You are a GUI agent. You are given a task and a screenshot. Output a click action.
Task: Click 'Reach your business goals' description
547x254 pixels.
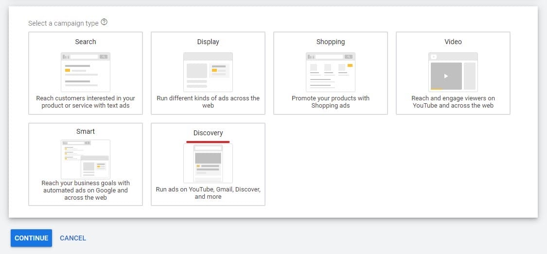pyautogui.click(x=86, y=190)
